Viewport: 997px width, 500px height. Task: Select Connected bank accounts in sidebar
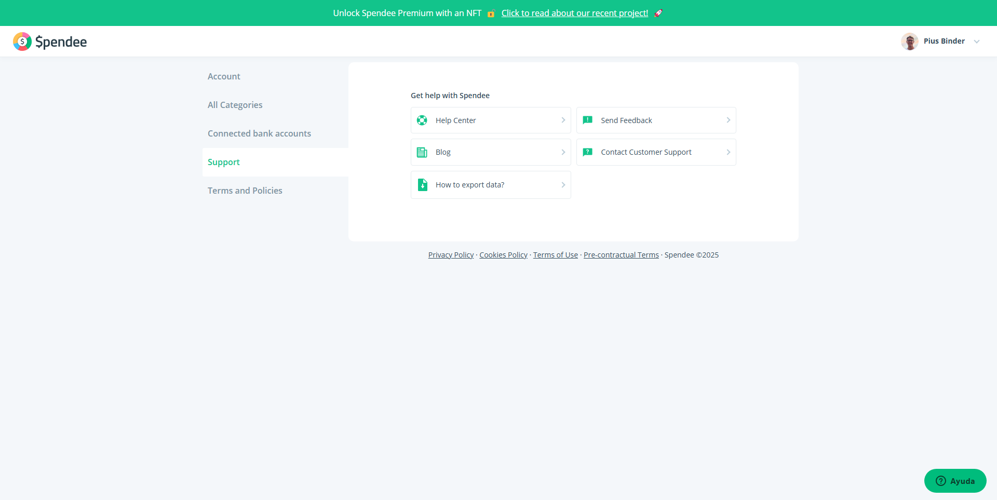(x=259, y=133)
